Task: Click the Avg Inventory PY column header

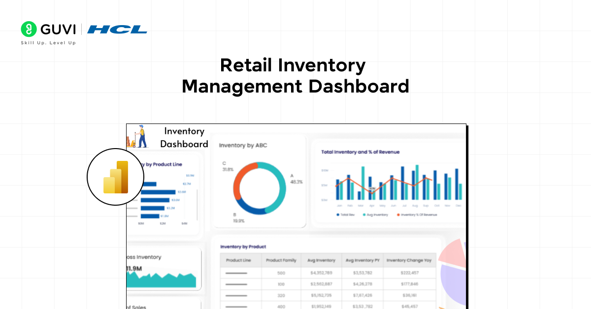Action: click(x=362, y=260)
